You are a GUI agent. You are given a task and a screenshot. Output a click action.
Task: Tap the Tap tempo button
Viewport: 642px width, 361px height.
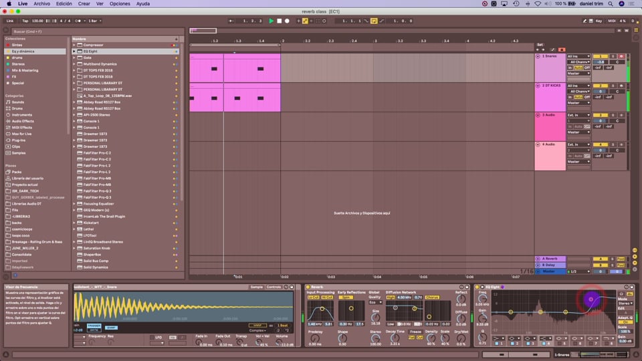coord(25,21)
